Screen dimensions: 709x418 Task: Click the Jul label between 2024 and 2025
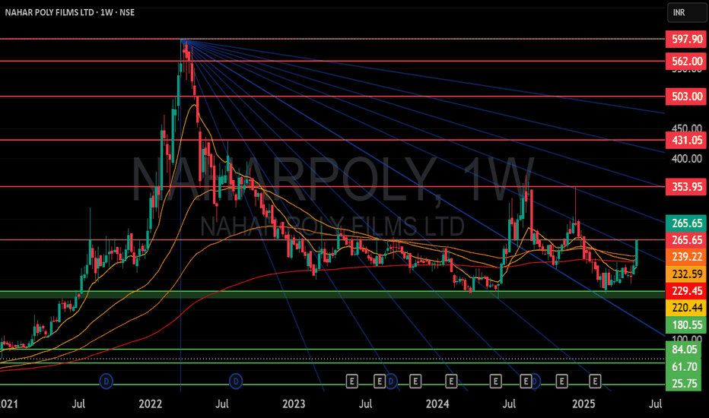509,404
